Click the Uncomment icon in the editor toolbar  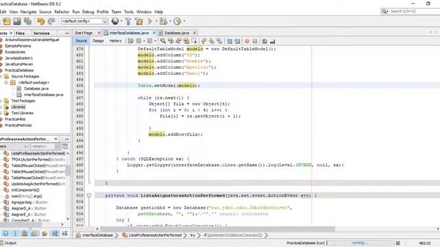tap(272, 41)
